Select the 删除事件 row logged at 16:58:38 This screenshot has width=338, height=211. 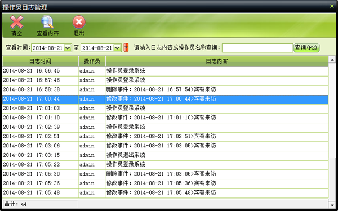[x=165, y=89]
